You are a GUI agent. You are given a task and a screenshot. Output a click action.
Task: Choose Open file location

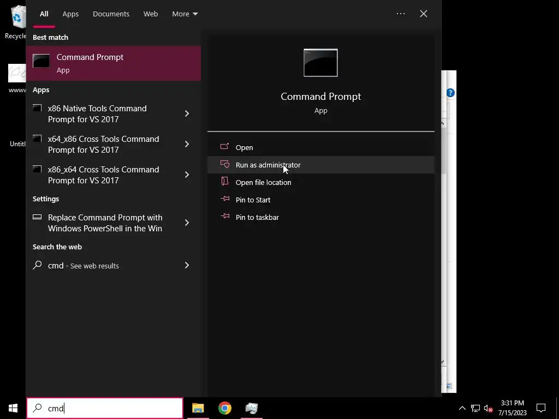coord(321,182)
